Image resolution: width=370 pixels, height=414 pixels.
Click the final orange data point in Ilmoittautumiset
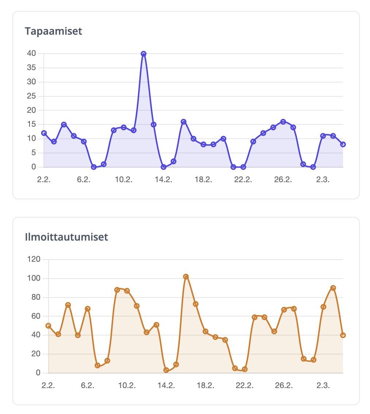343,335
